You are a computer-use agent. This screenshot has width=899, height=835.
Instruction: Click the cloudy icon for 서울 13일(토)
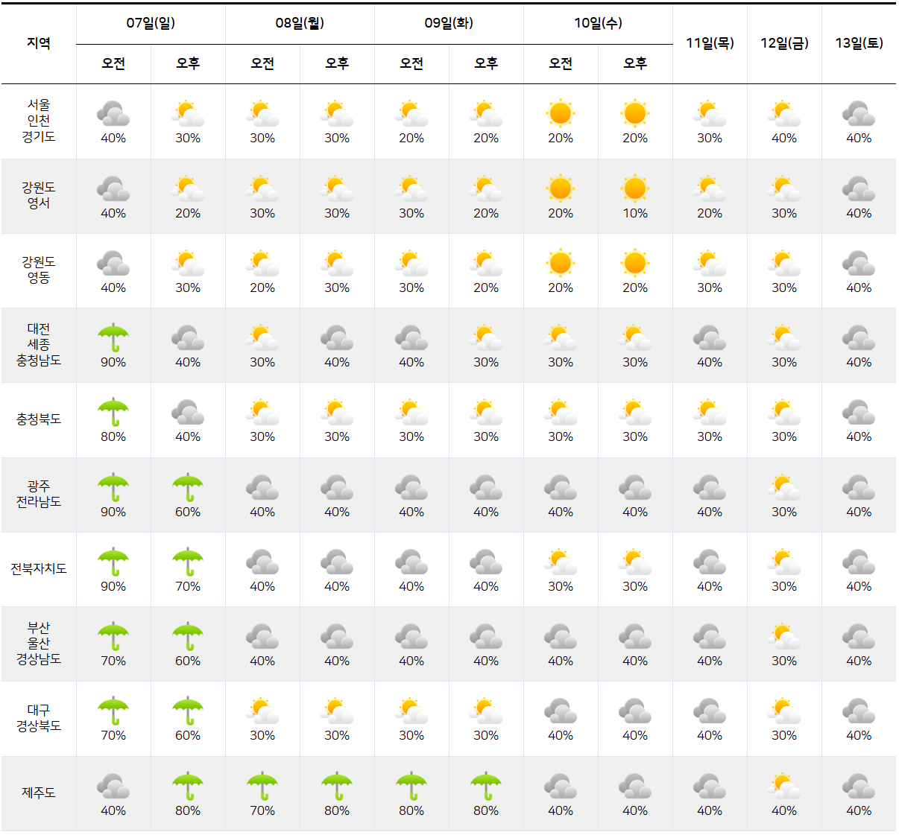pos(859,114)
